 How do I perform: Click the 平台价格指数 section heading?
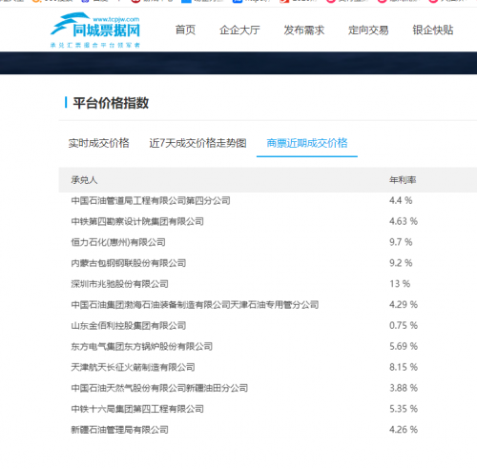[x=111, y=103]
